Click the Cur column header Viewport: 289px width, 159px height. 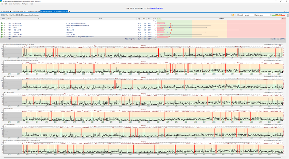(149, 19)
